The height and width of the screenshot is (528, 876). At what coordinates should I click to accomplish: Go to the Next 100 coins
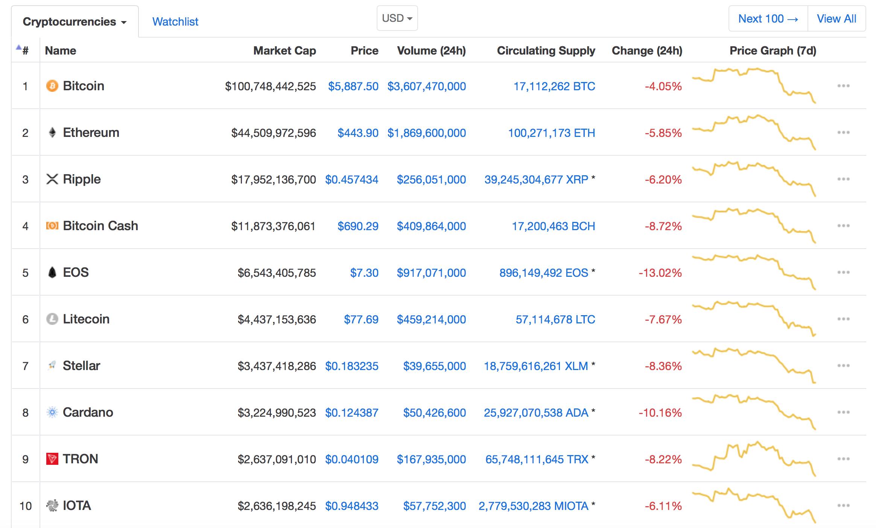pyautogui.click(x=768, y=18)
